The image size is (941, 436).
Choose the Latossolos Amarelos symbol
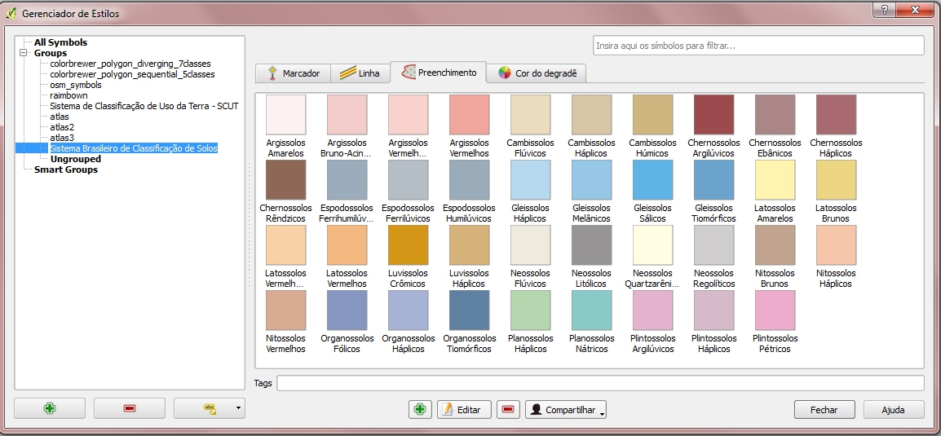[775, 180]
